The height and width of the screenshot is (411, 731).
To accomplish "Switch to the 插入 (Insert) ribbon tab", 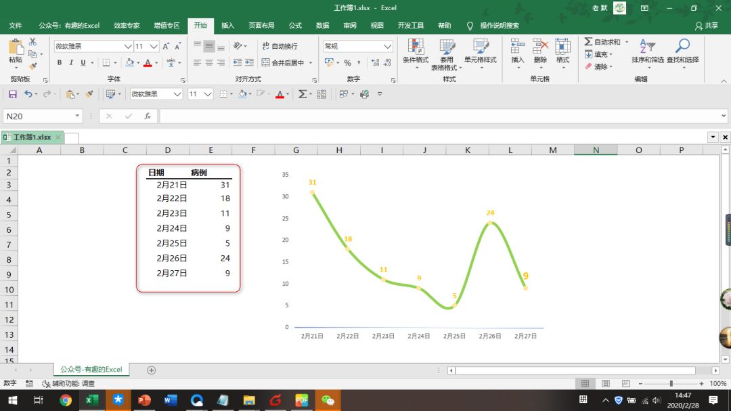I will 227,26.
